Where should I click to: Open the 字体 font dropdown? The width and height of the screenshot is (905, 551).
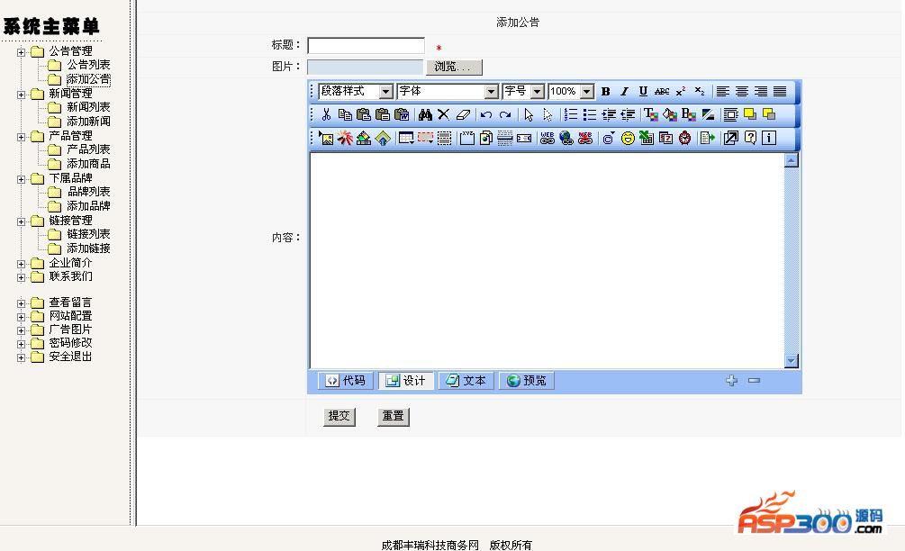(x=448, y=91)
